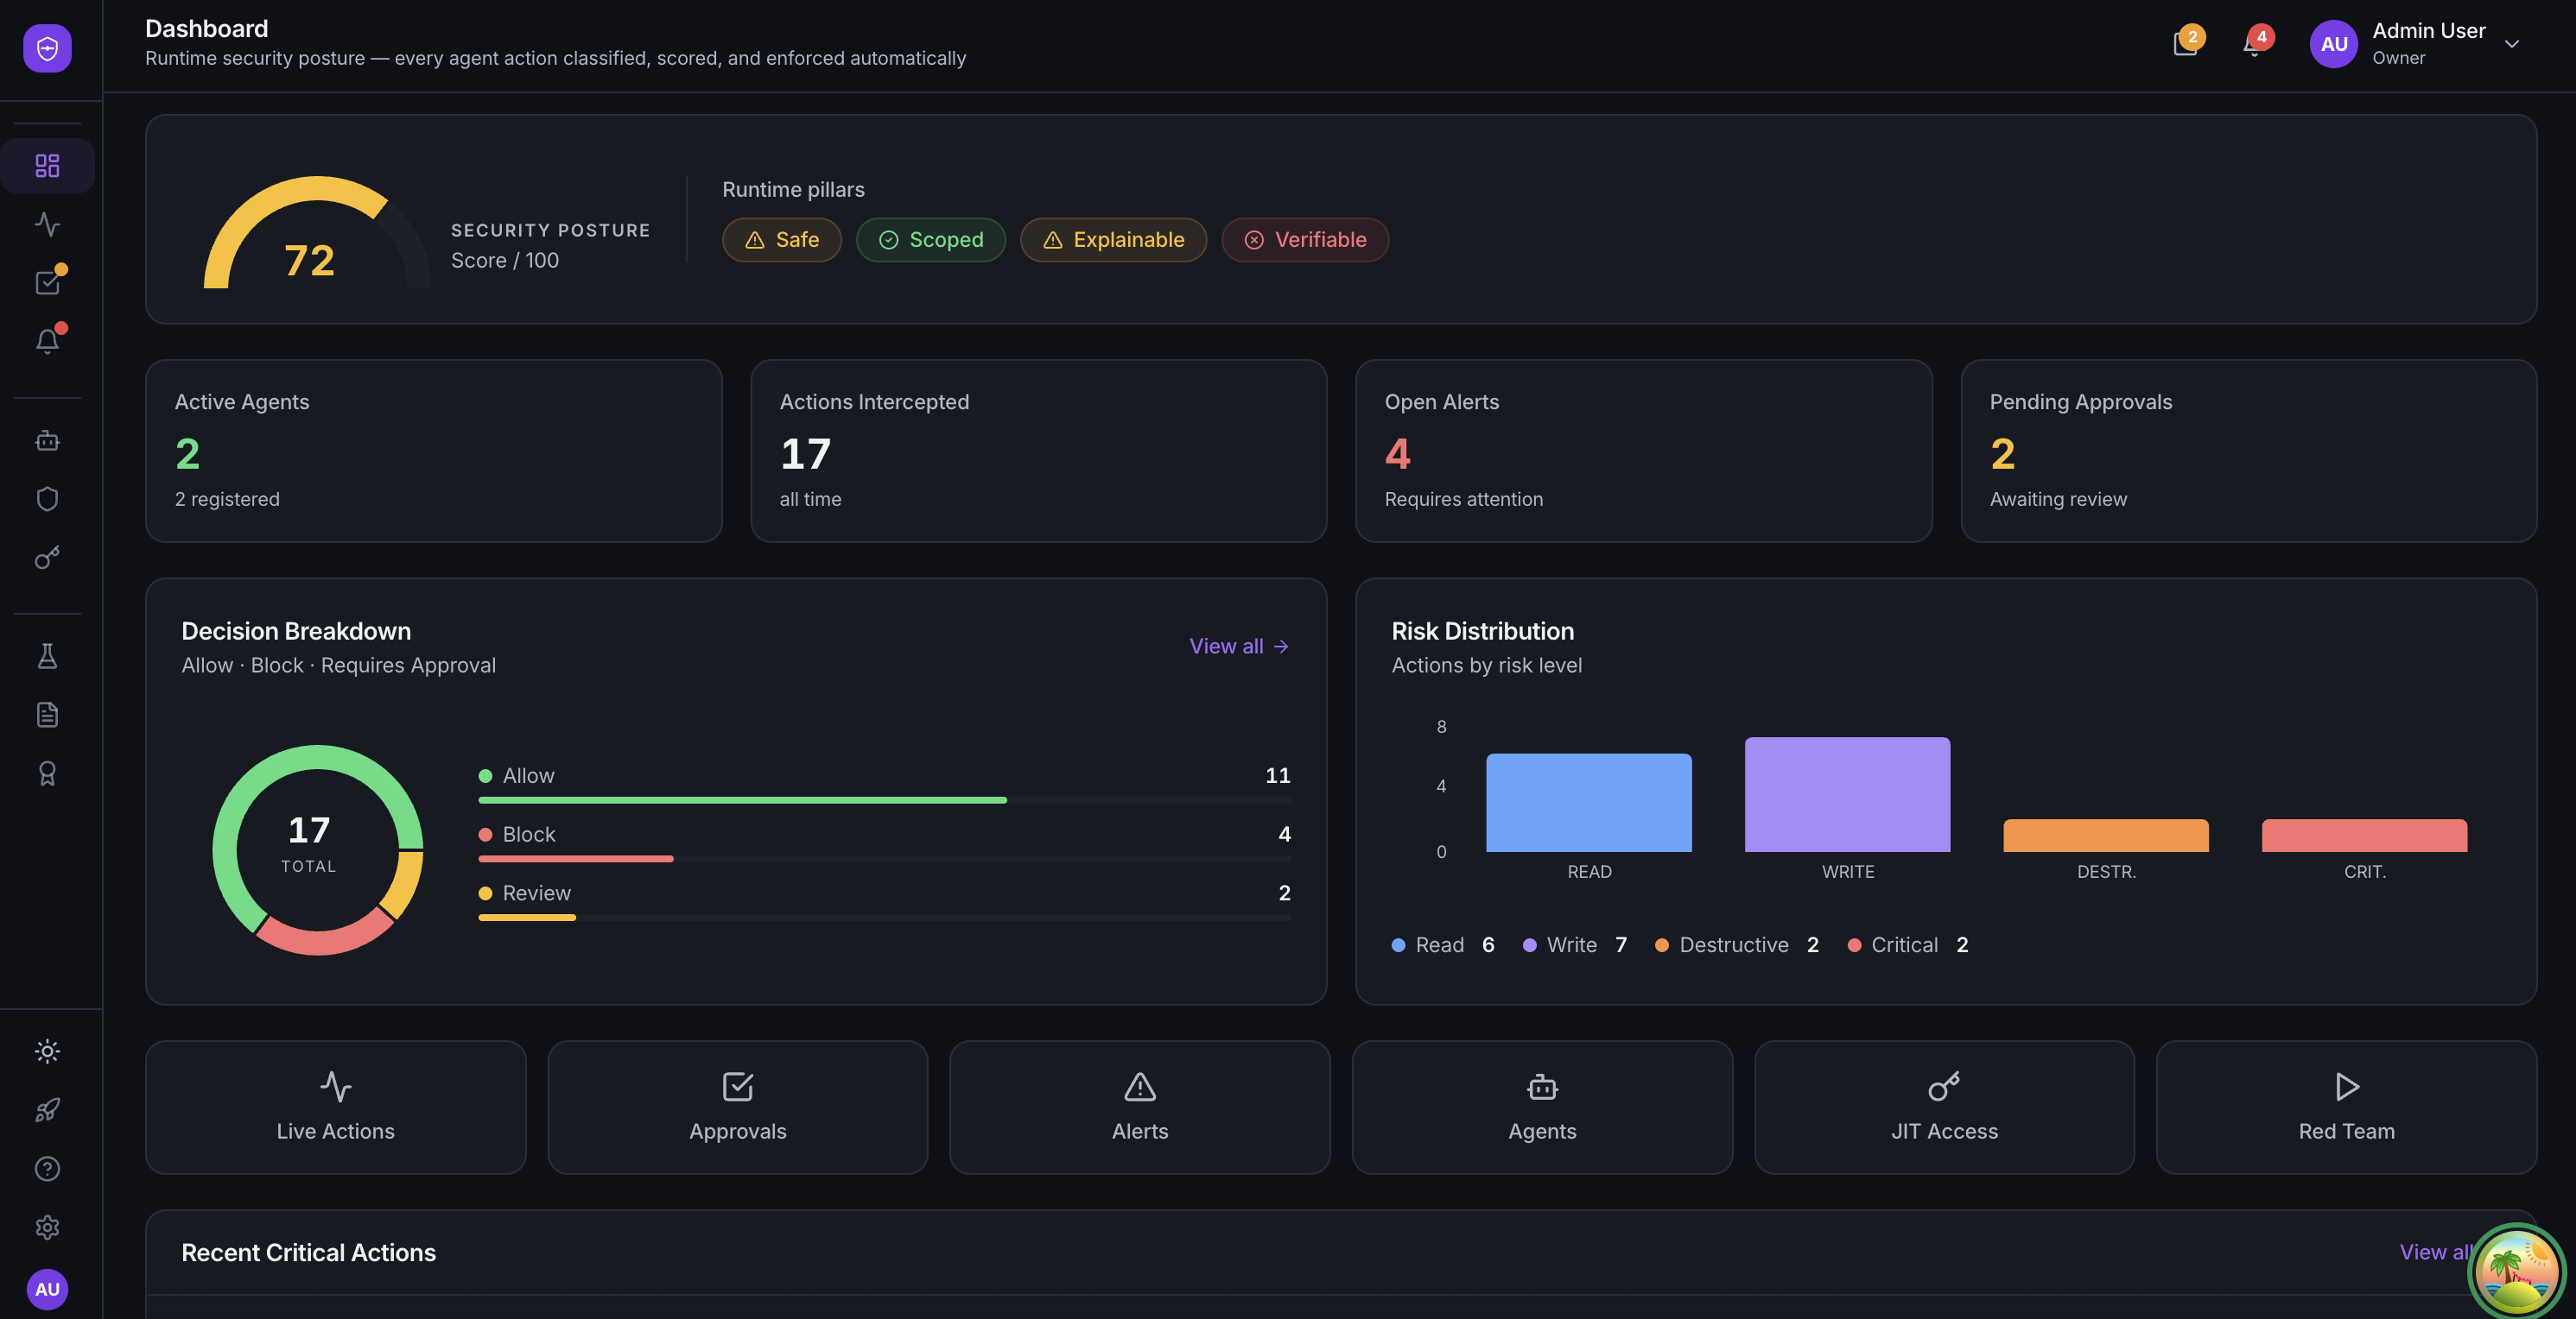Image resolution: width=2576 pixels, height=1319 pixels.
Task: Open the messages icon with 2 badge
Action: pyautogui.click(x=2185, y=45)
